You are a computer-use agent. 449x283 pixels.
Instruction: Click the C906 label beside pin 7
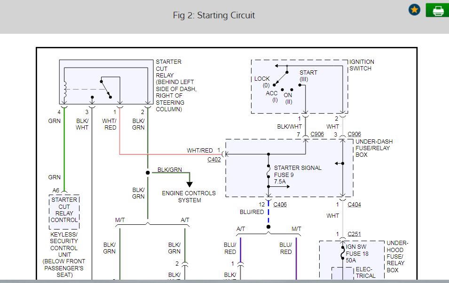(x=317, y=134)
